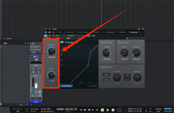Image resolution: width=174 pixels, height=113 pixels.
Task: Expand the arrow beside the gear icon
Action: pos(130,38)
